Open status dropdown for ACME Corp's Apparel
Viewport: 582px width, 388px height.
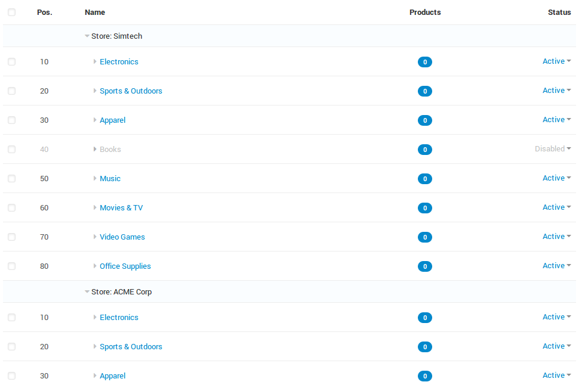pyautogui.click(x=557, y=375)
